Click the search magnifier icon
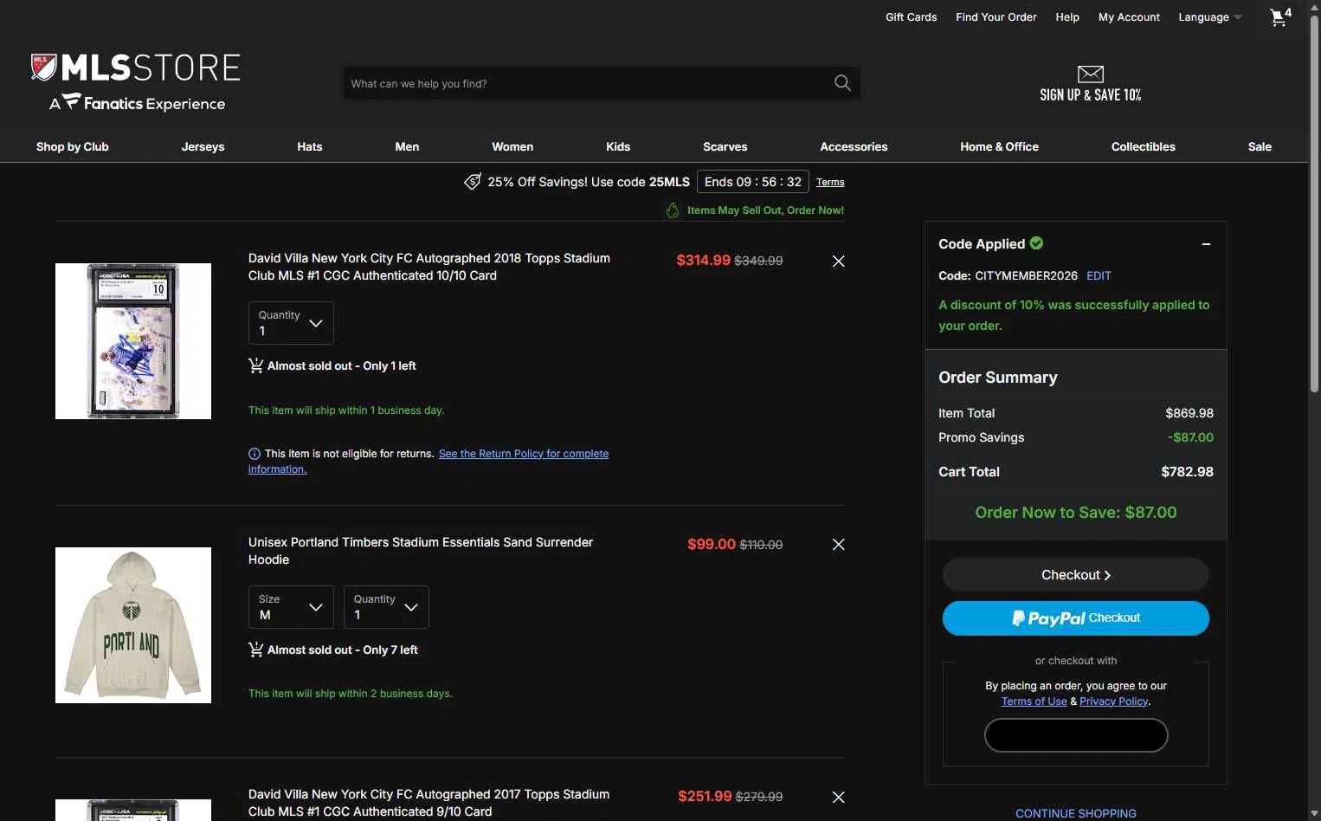The image size is (1321, 821). tap(842, 83)
